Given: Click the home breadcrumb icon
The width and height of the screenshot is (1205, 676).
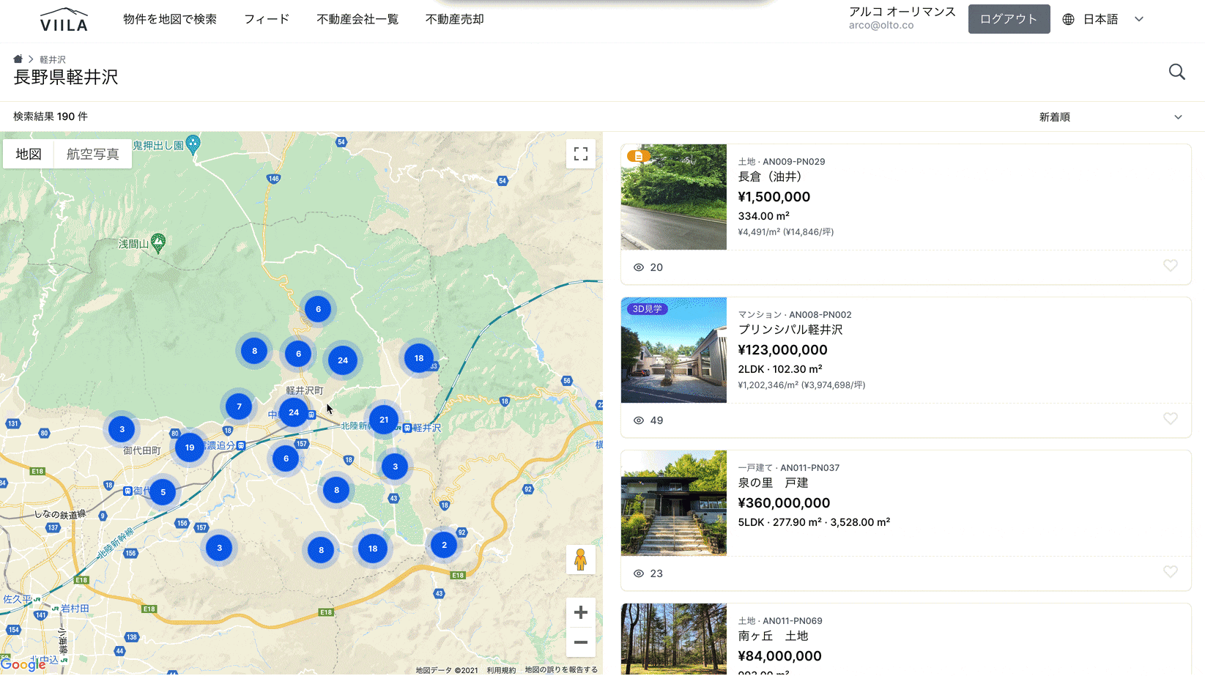Looking at the screenshot, I should pyautogui.click(x=18, y=59).
